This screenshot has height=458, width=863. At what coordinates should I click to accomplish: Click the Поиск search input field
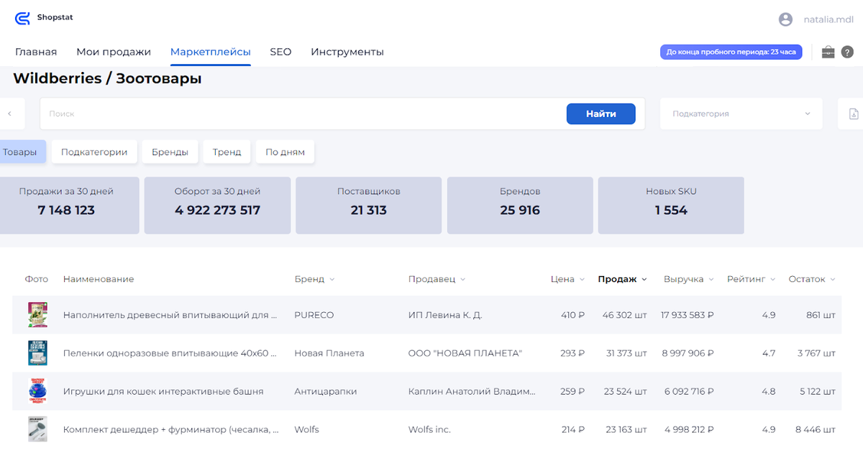point(302,114)
